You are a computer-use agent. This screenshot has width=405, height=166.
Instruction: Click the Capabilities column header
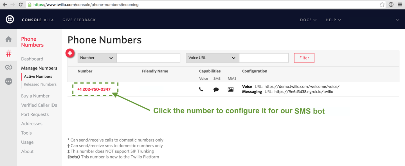pos(210,71)
